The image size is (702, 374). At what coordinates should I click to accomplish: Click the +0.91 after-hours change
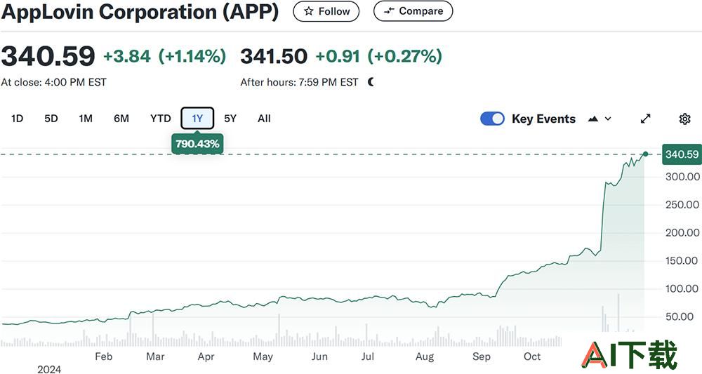[x=338, y=56]
